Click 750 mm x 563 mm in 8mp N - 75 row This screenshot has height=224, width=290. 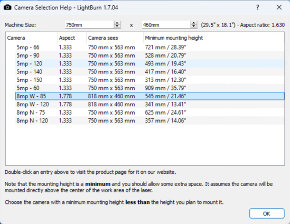pyautogui.click(x=111, y=113)
